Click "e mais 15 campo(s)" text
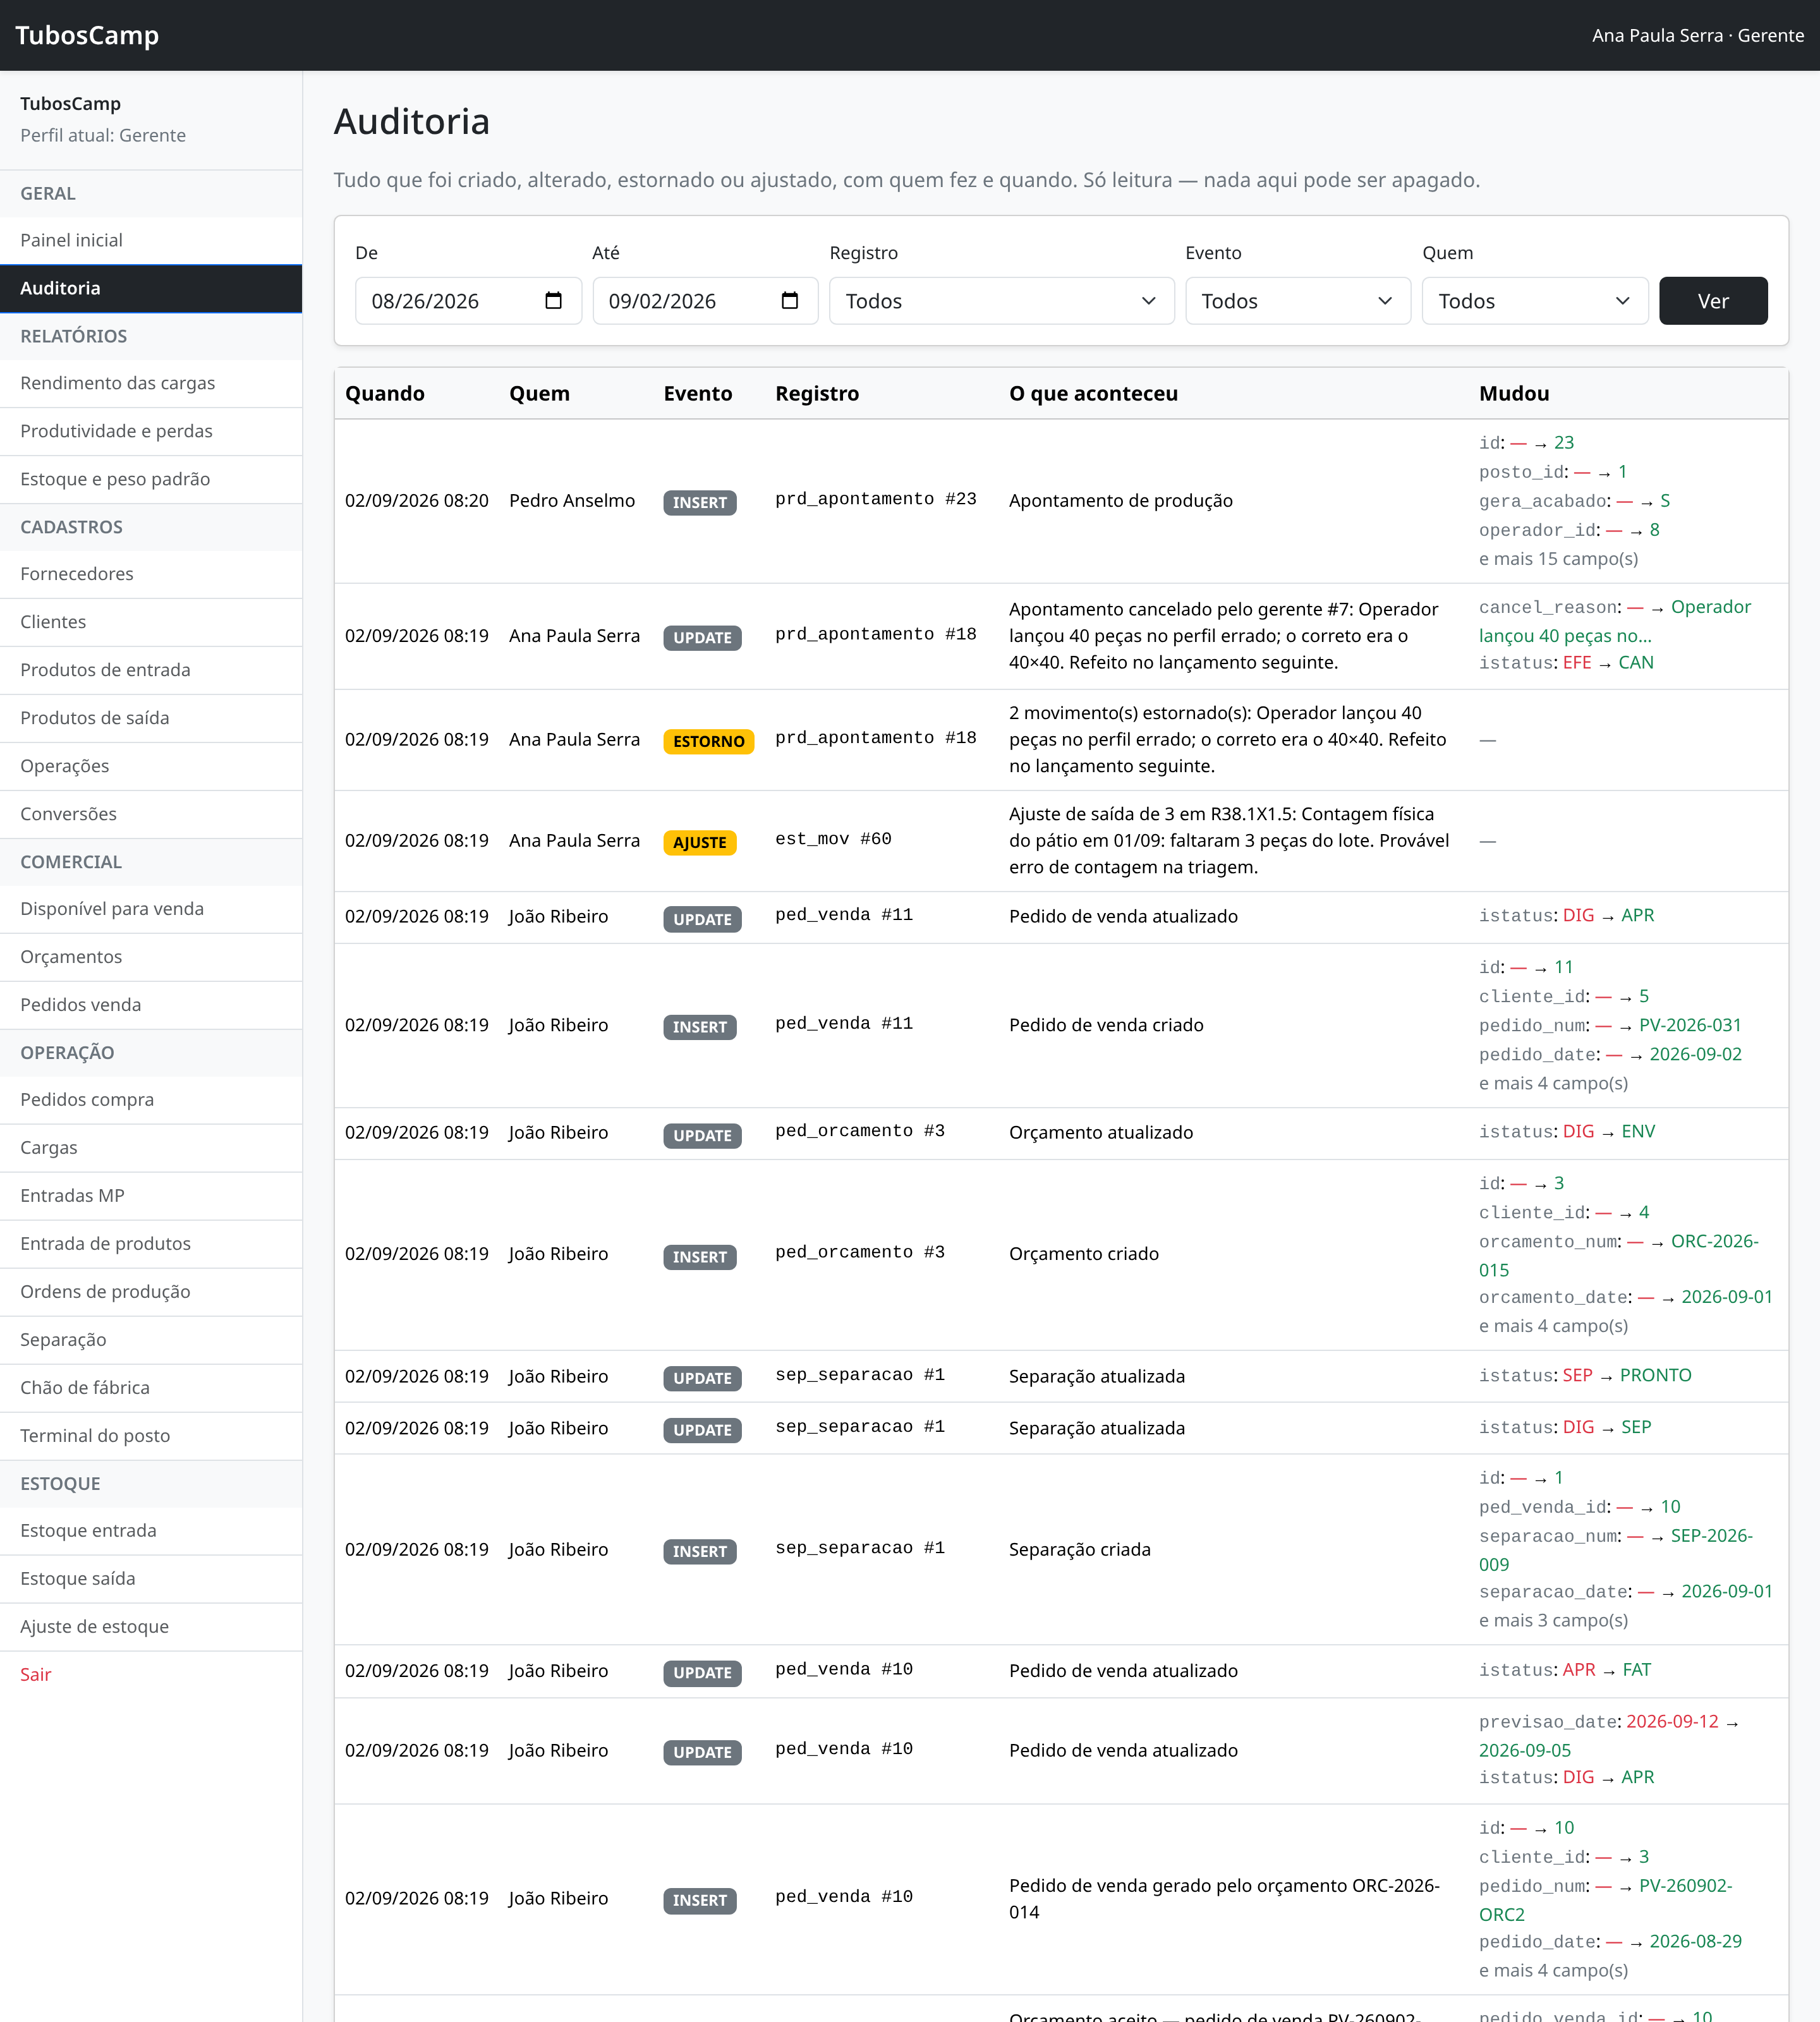 tap(1558, 559)
